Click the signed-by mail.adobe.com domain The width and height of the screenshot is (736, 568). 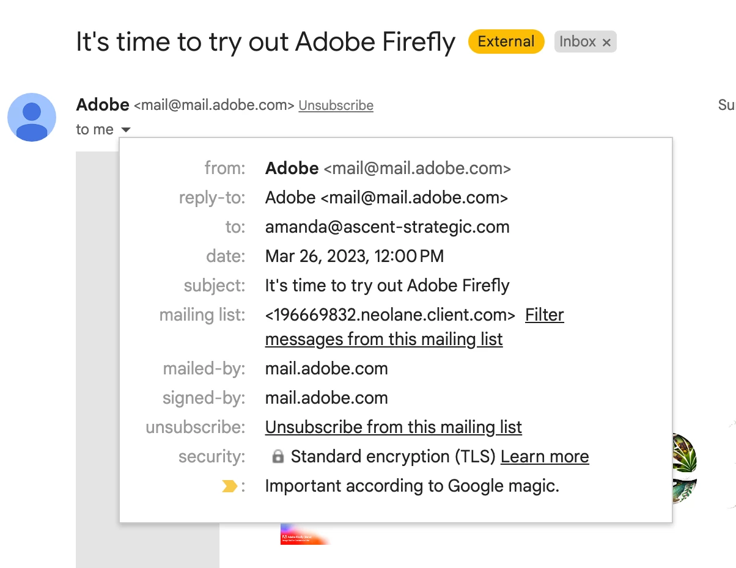[326, 398]
